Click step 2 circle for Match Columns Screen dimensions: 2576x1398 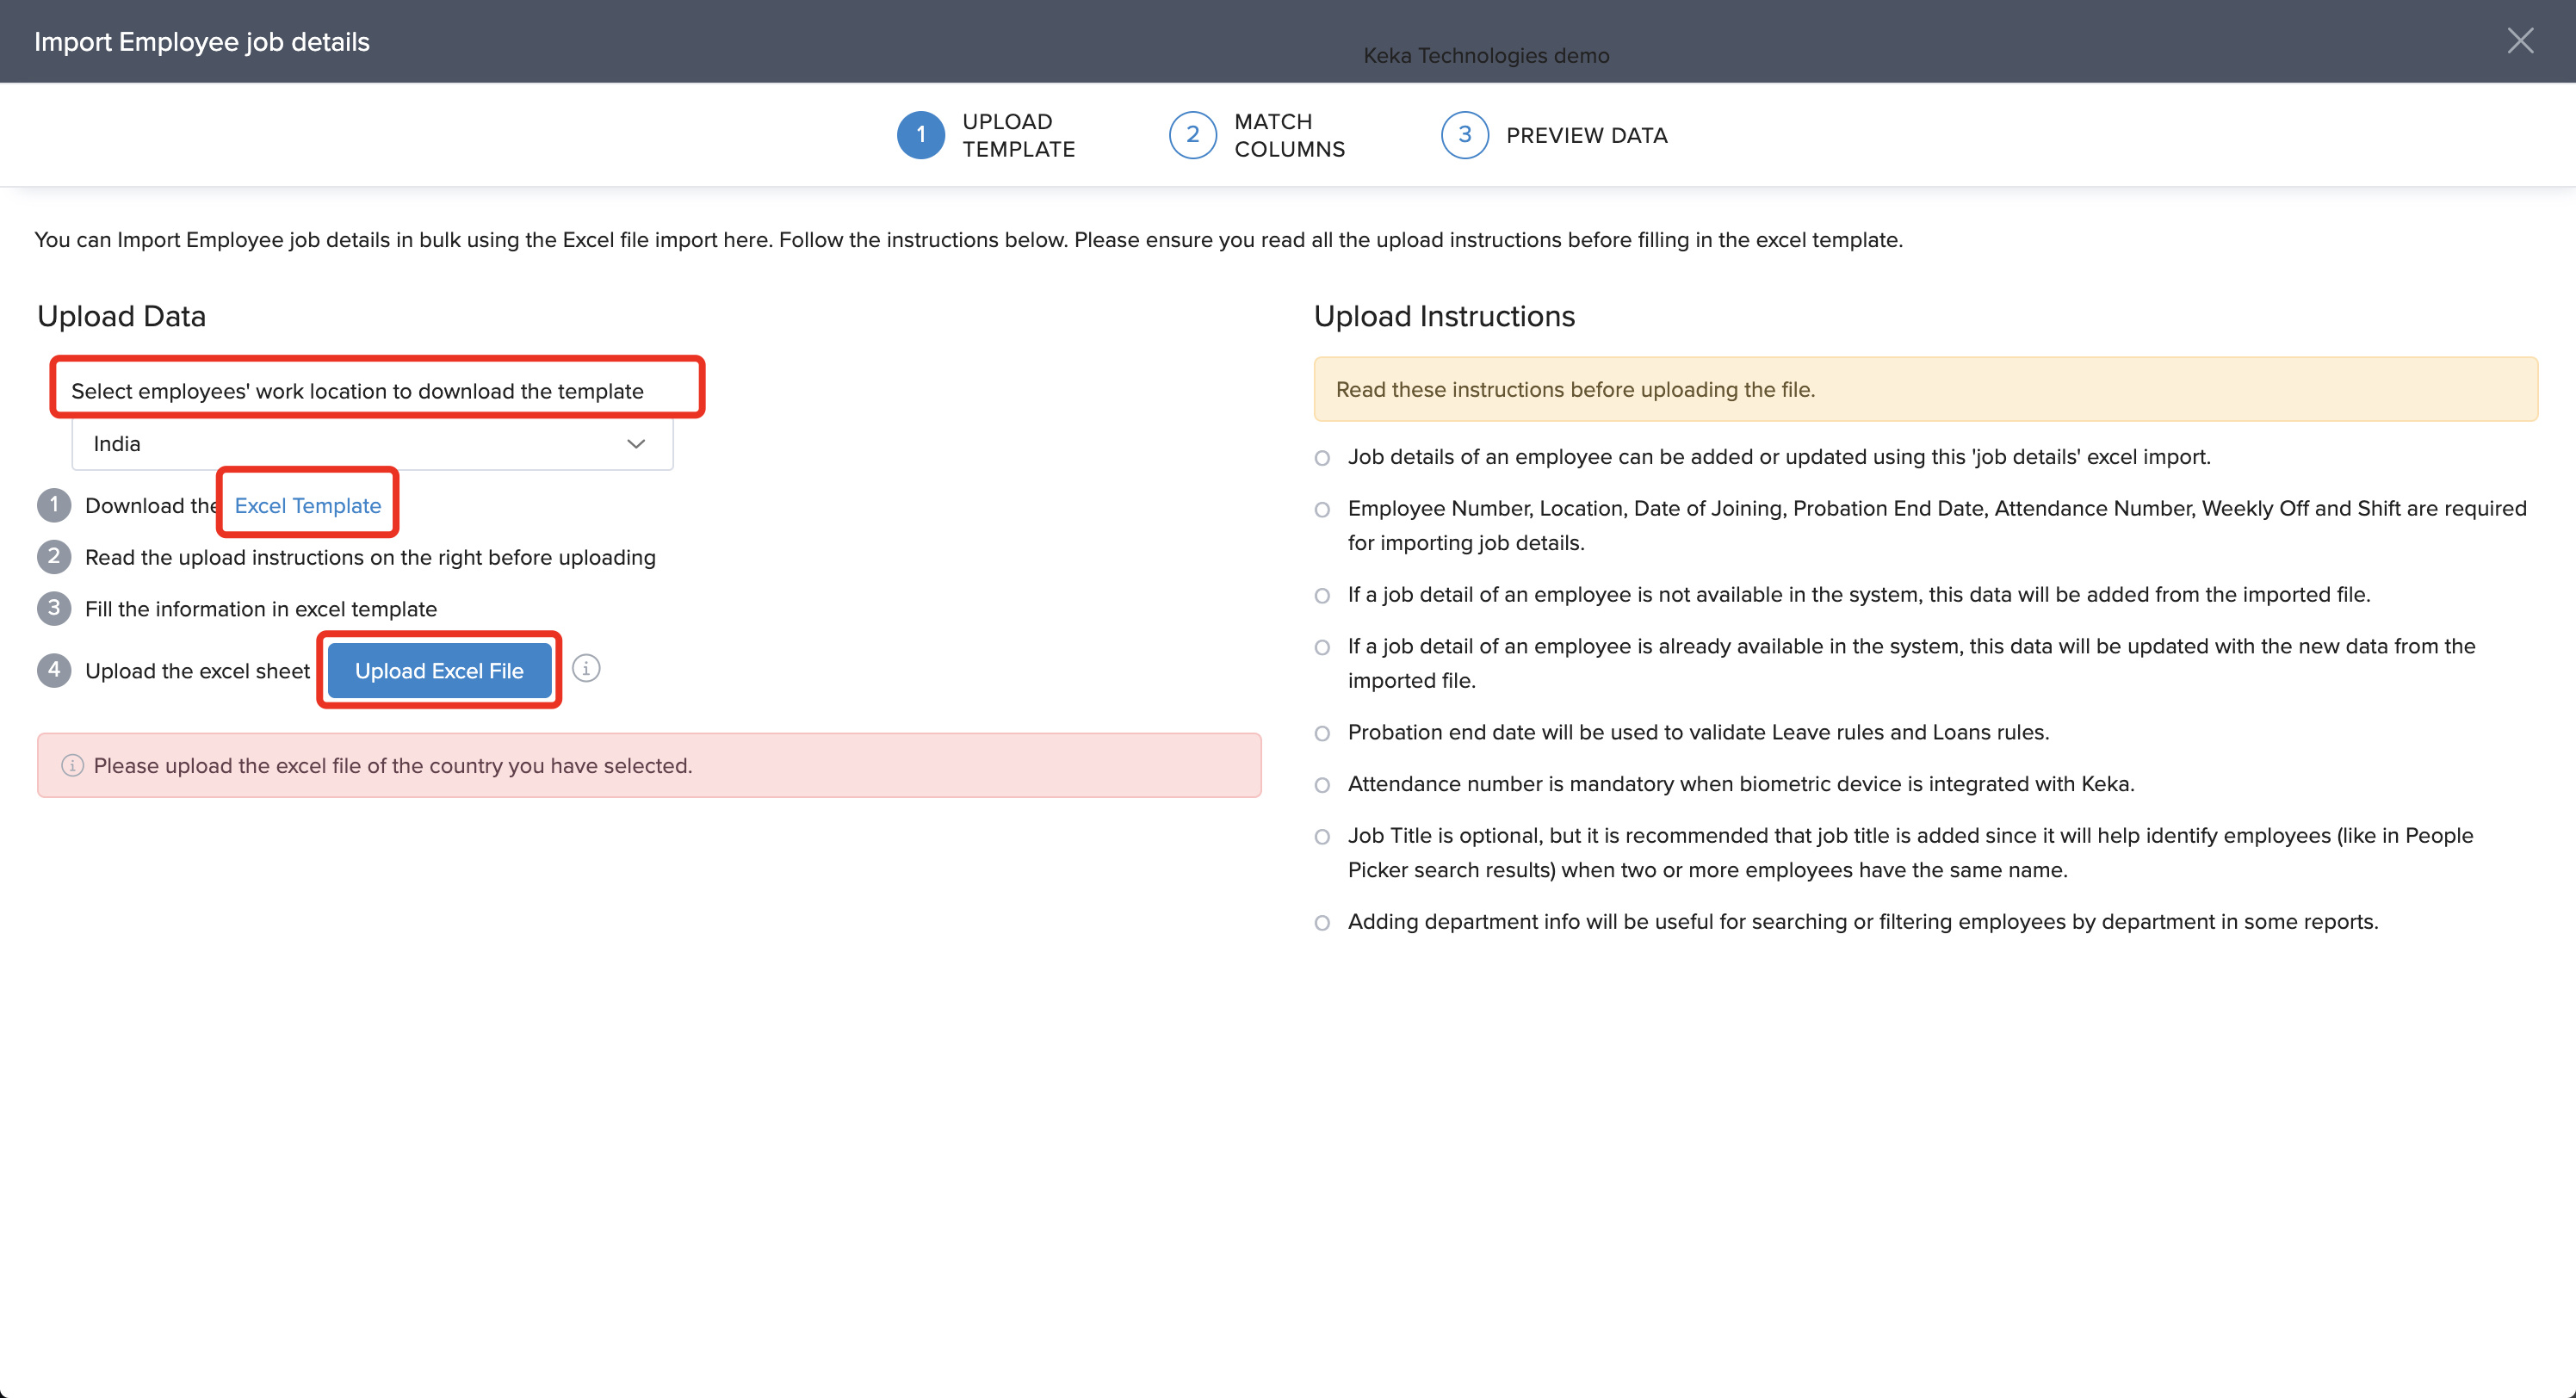click(x=1192, y=135)
